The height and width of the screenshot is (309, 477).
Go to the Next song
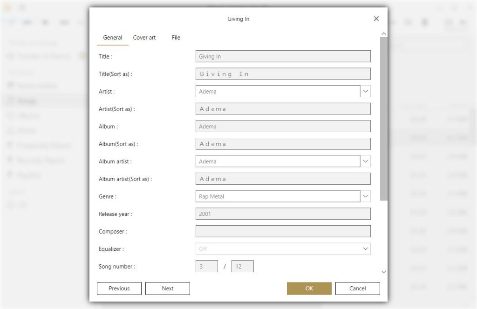pyautogui.click(x=168, y=289)
